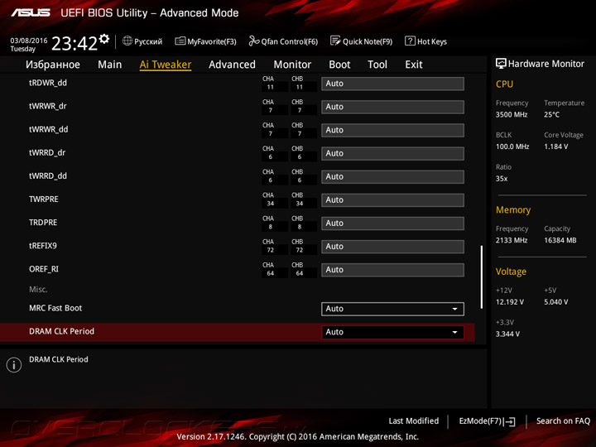Open Quick Note pencil icon
The image size is (596, 447).
(335, 41)
